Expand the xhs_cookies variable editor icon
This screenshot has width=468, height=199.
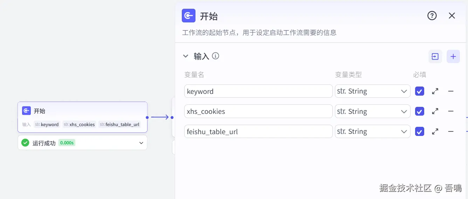click(435, 111)
